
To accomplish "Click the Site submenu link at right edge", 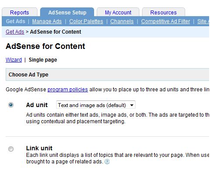I will (203, 21).
